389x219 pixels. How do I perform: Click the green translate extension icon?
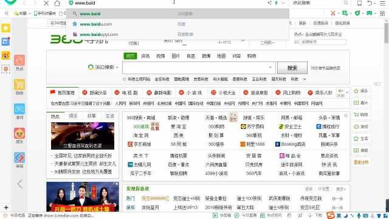pyautogui.click(x=345, y=13)
